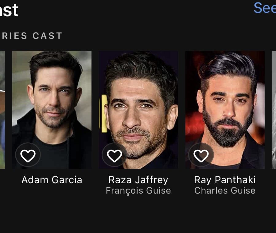Select the Raza Jaffrey name label
276x233 pixels.
[x=138, y=180]
